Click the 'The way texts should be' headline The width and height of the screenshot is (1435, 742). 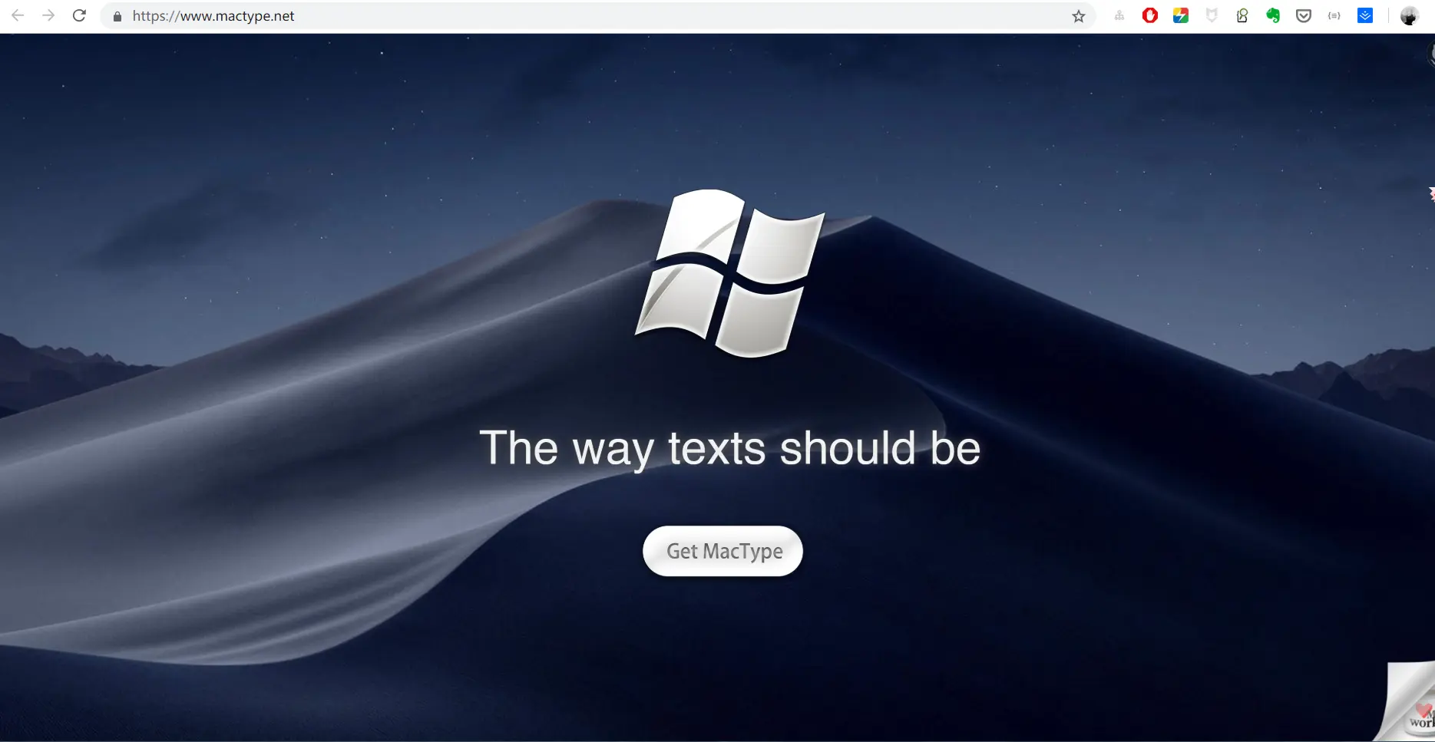click(729, 448)
